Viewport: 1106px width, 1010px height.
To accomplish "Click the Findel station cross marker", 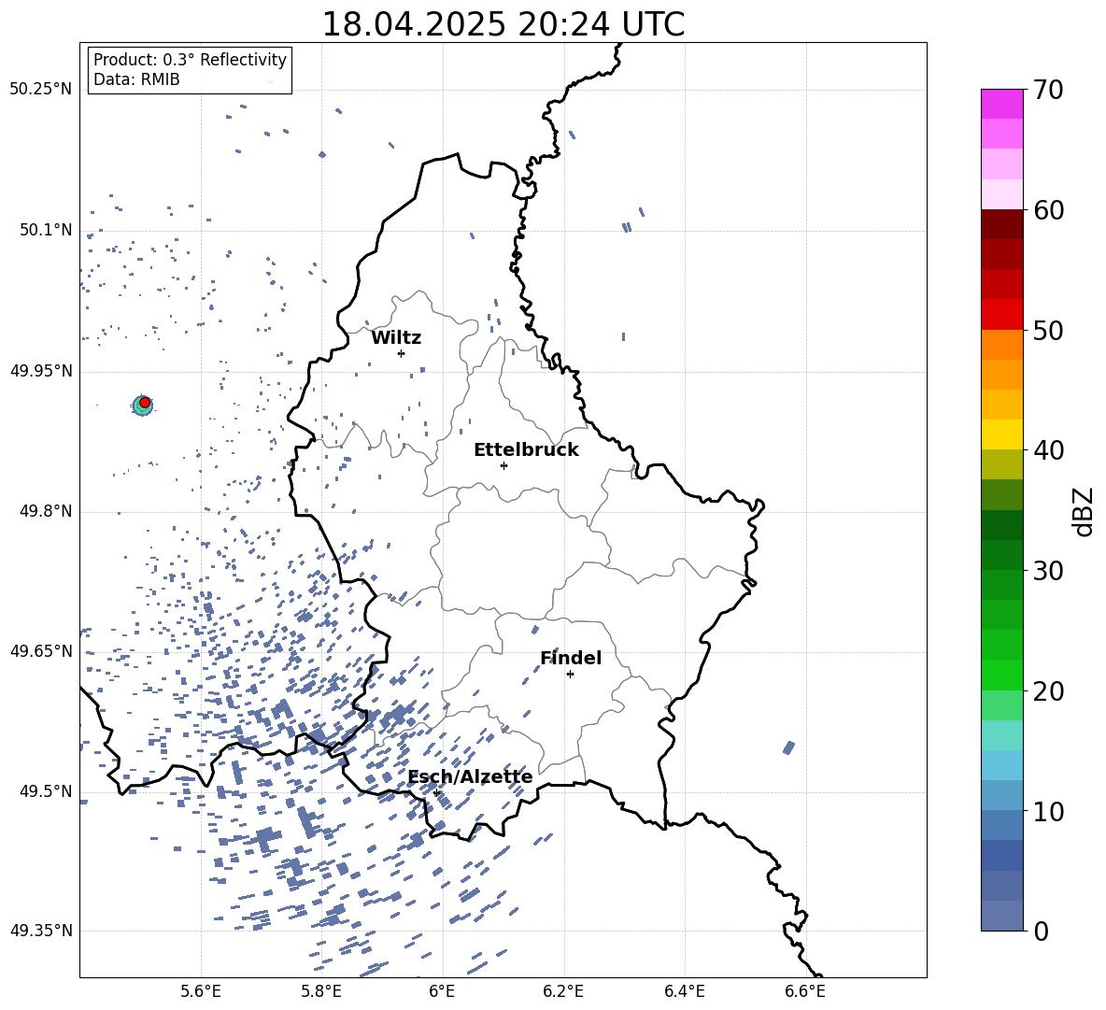I will (570, 674).
